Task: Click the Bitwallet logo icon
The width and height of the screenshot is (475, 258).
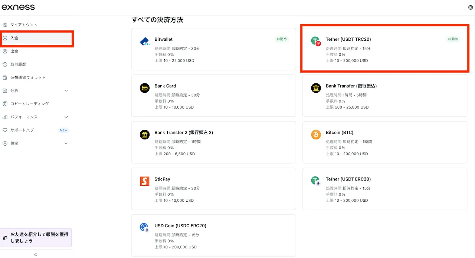Action: pos(144,42)
